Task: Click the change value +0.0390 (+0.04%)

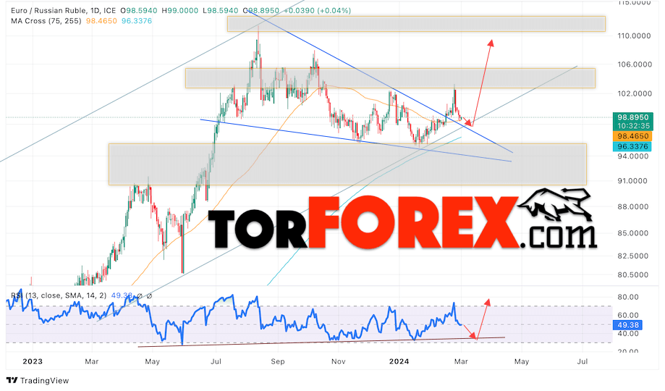Action: [317, 11]
